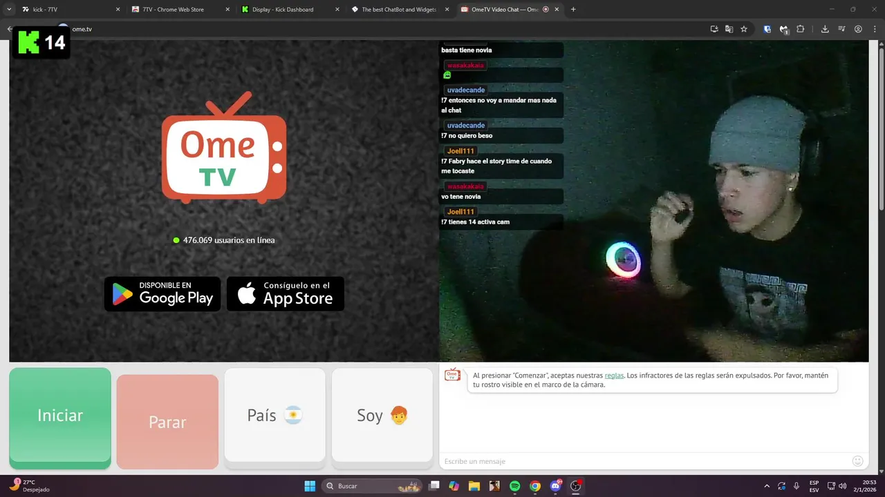Open the weather widget showing 27°C
Screen dimensions: 885x497
pos(29,486)
